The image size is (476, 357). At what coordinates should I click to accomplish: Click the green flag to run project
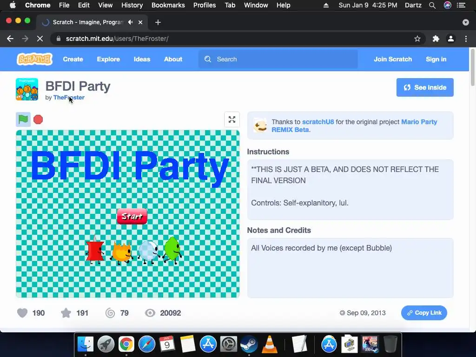pos(23,119)
